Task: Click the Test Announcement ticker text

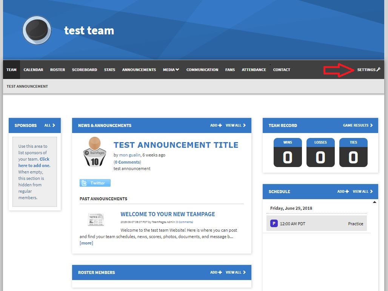Action: (27, 86)
